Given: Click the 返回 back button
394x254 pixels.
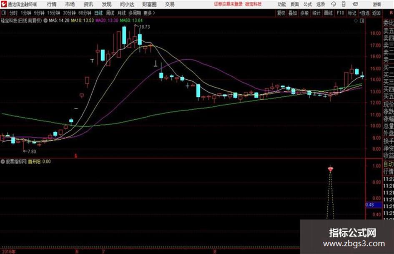Looking at the screenshot, I should pos(376,13).
